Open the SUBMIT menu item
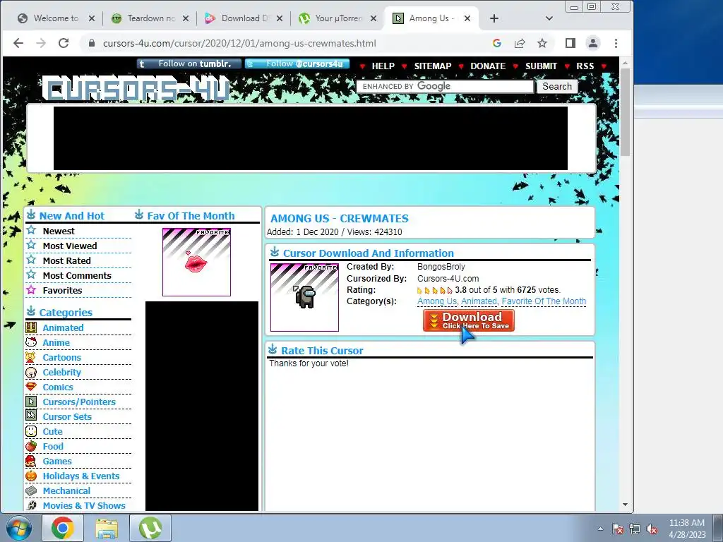The image size is (723, 542). pyautogui.click(x=541, y=66)
